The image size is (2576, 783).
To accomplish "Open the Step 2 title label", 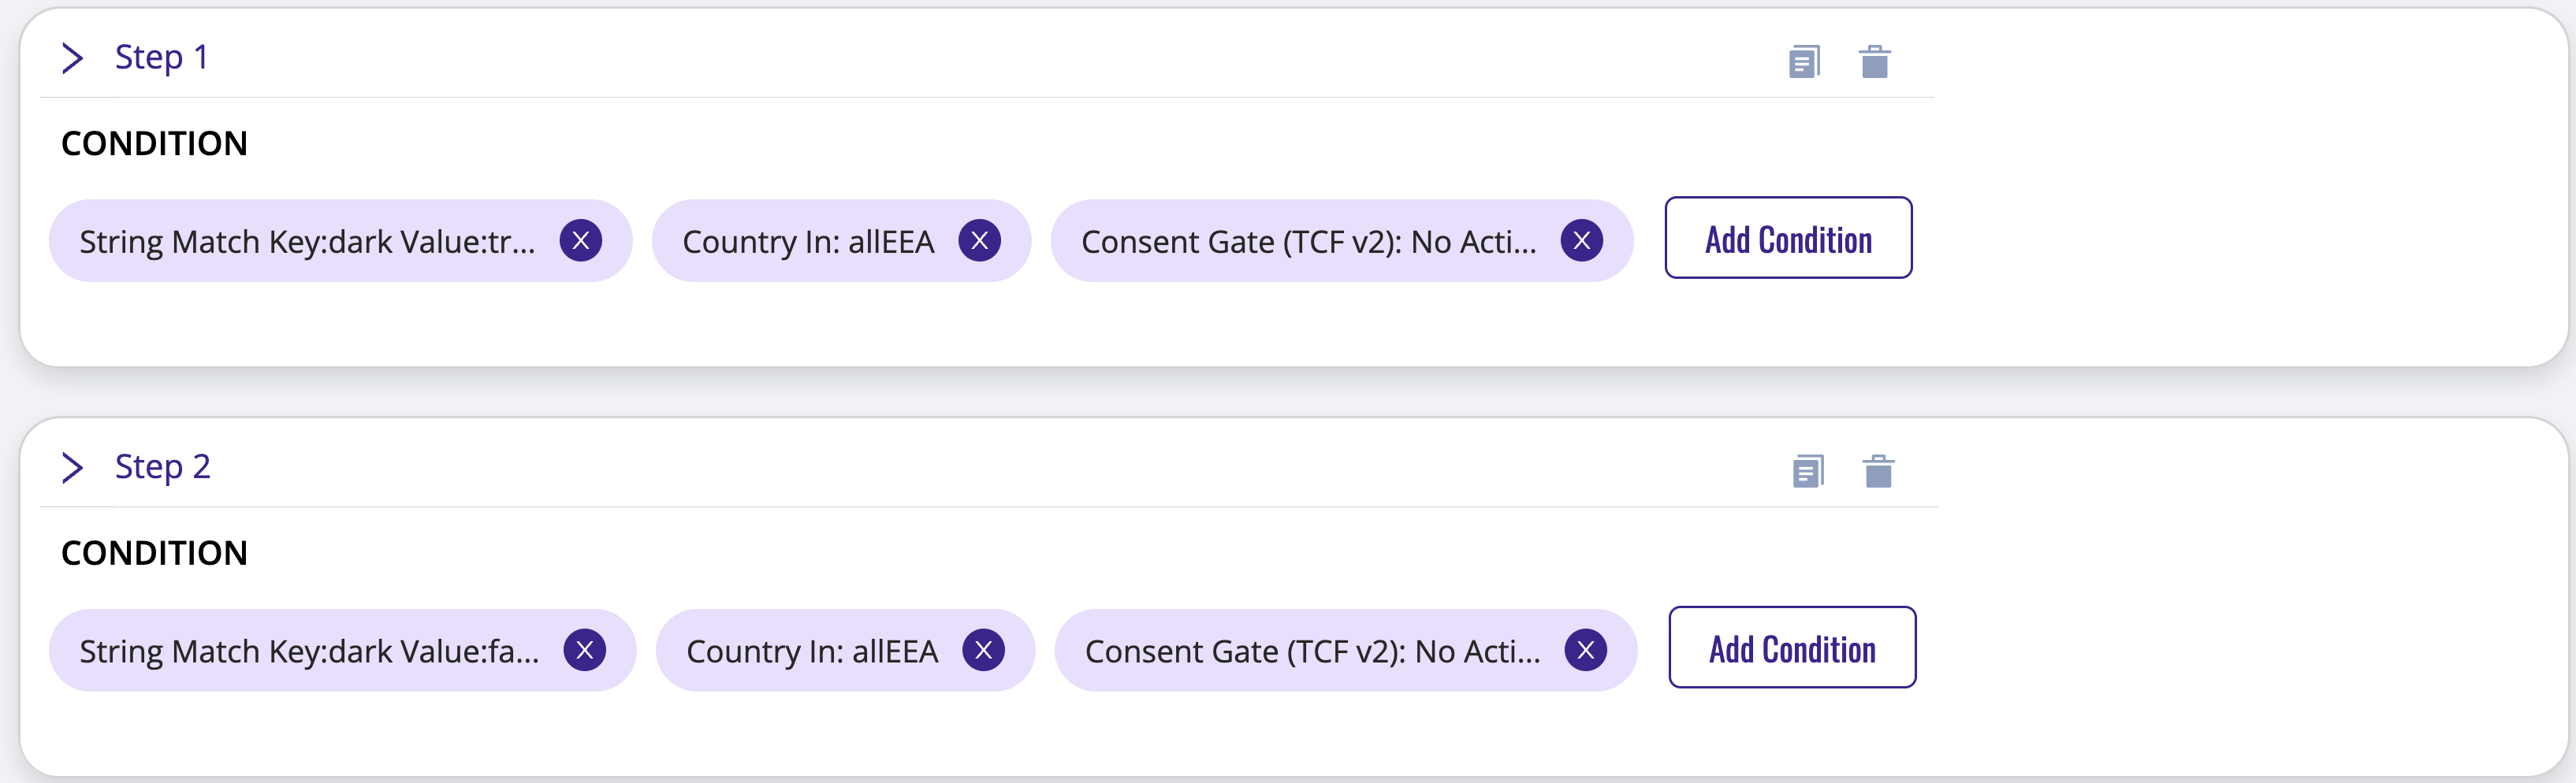I will [x=163, y=466].
